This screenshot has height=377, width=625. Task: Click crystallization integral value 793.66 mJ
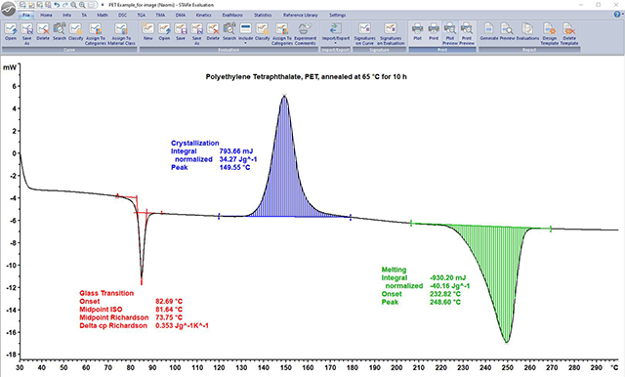236,151
